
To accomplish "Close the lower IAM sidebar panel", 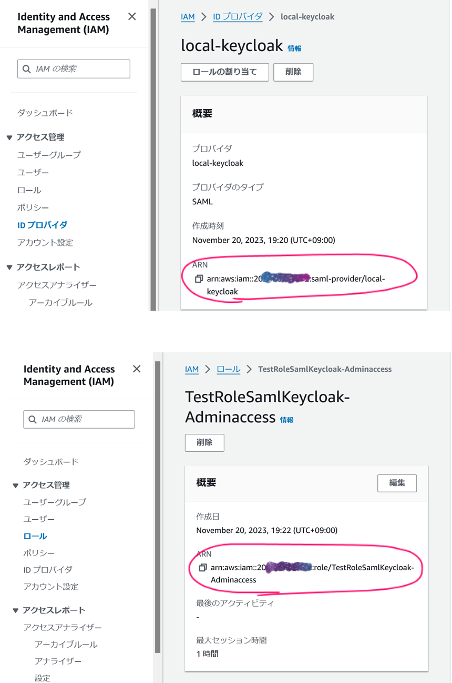I will pyautogui.click(x=136, y=369).
